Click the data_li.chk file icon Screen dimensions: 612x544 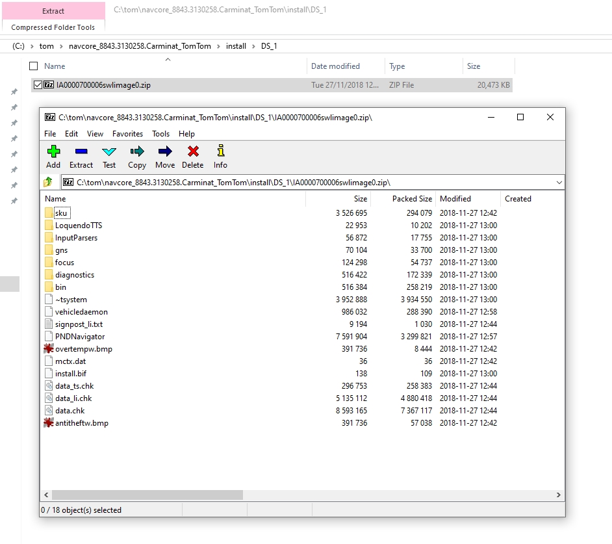[x=49, y=398]
